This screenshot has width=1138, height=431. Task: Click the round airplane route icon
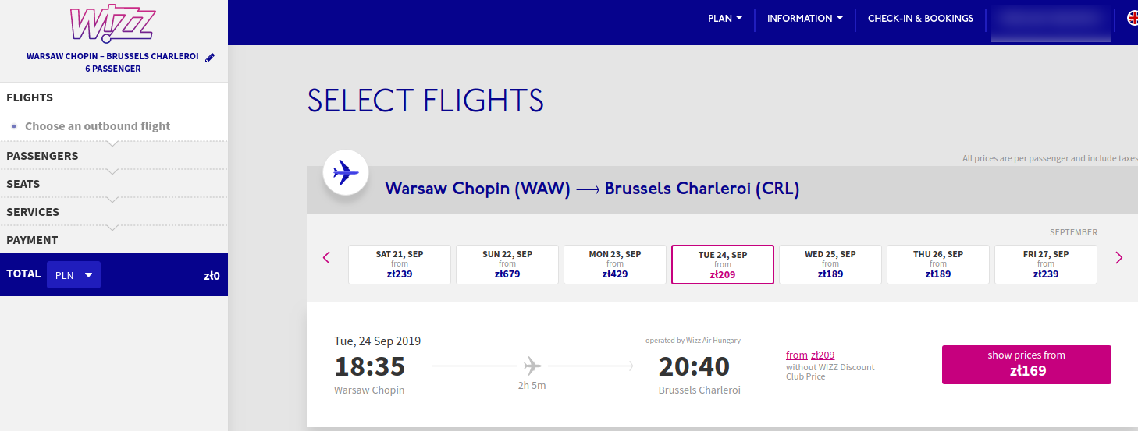click(x=346, y=172)
